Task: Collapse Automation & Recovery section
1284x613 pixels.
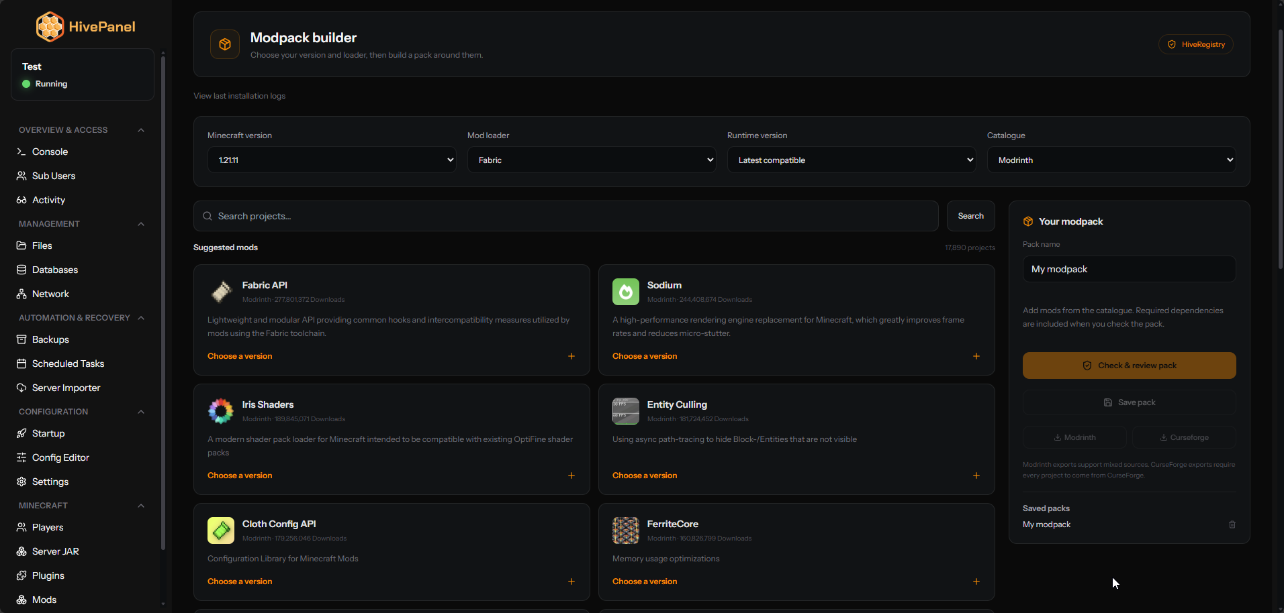Action: (x=141, y=318)
